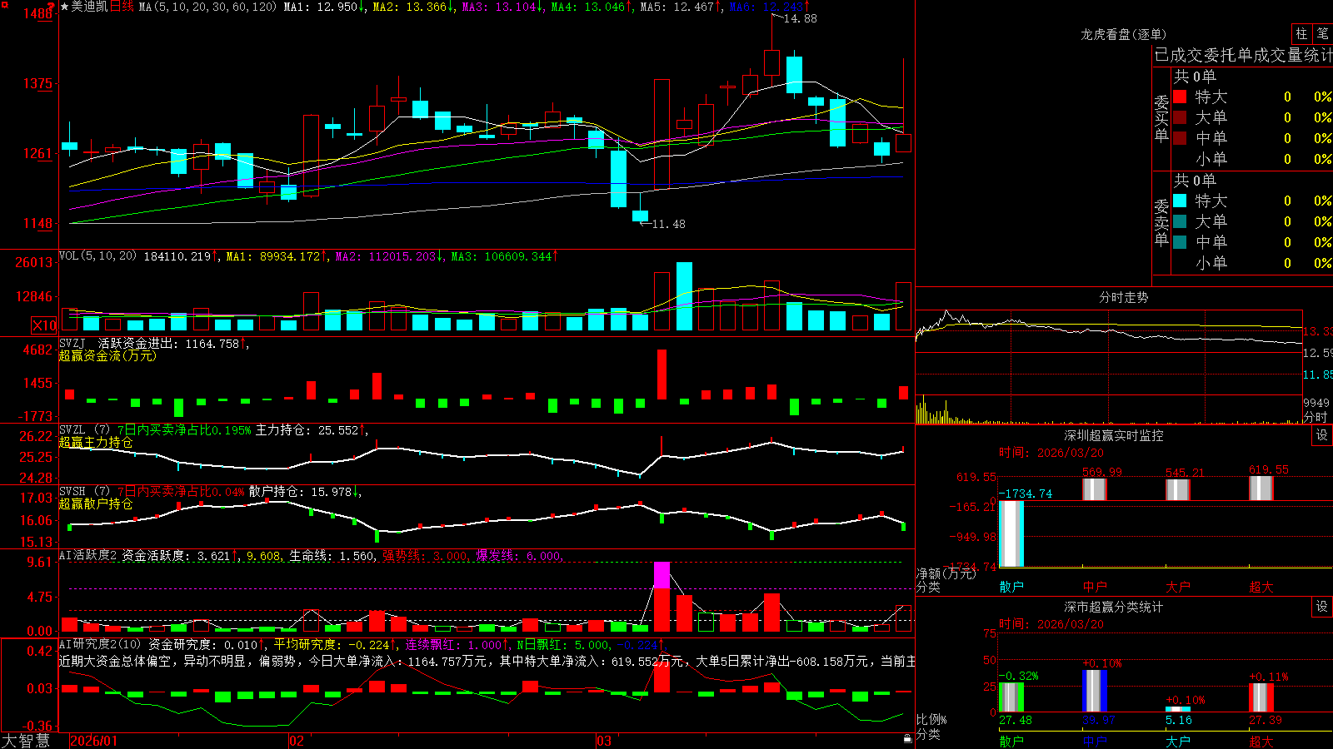
Task: Select 中户 tab in 深圳超赢实时监控
Action: coord(1095,587)
